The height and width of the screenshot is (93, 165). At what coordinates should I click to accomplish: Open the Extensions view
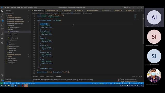[x=2, y=29]
